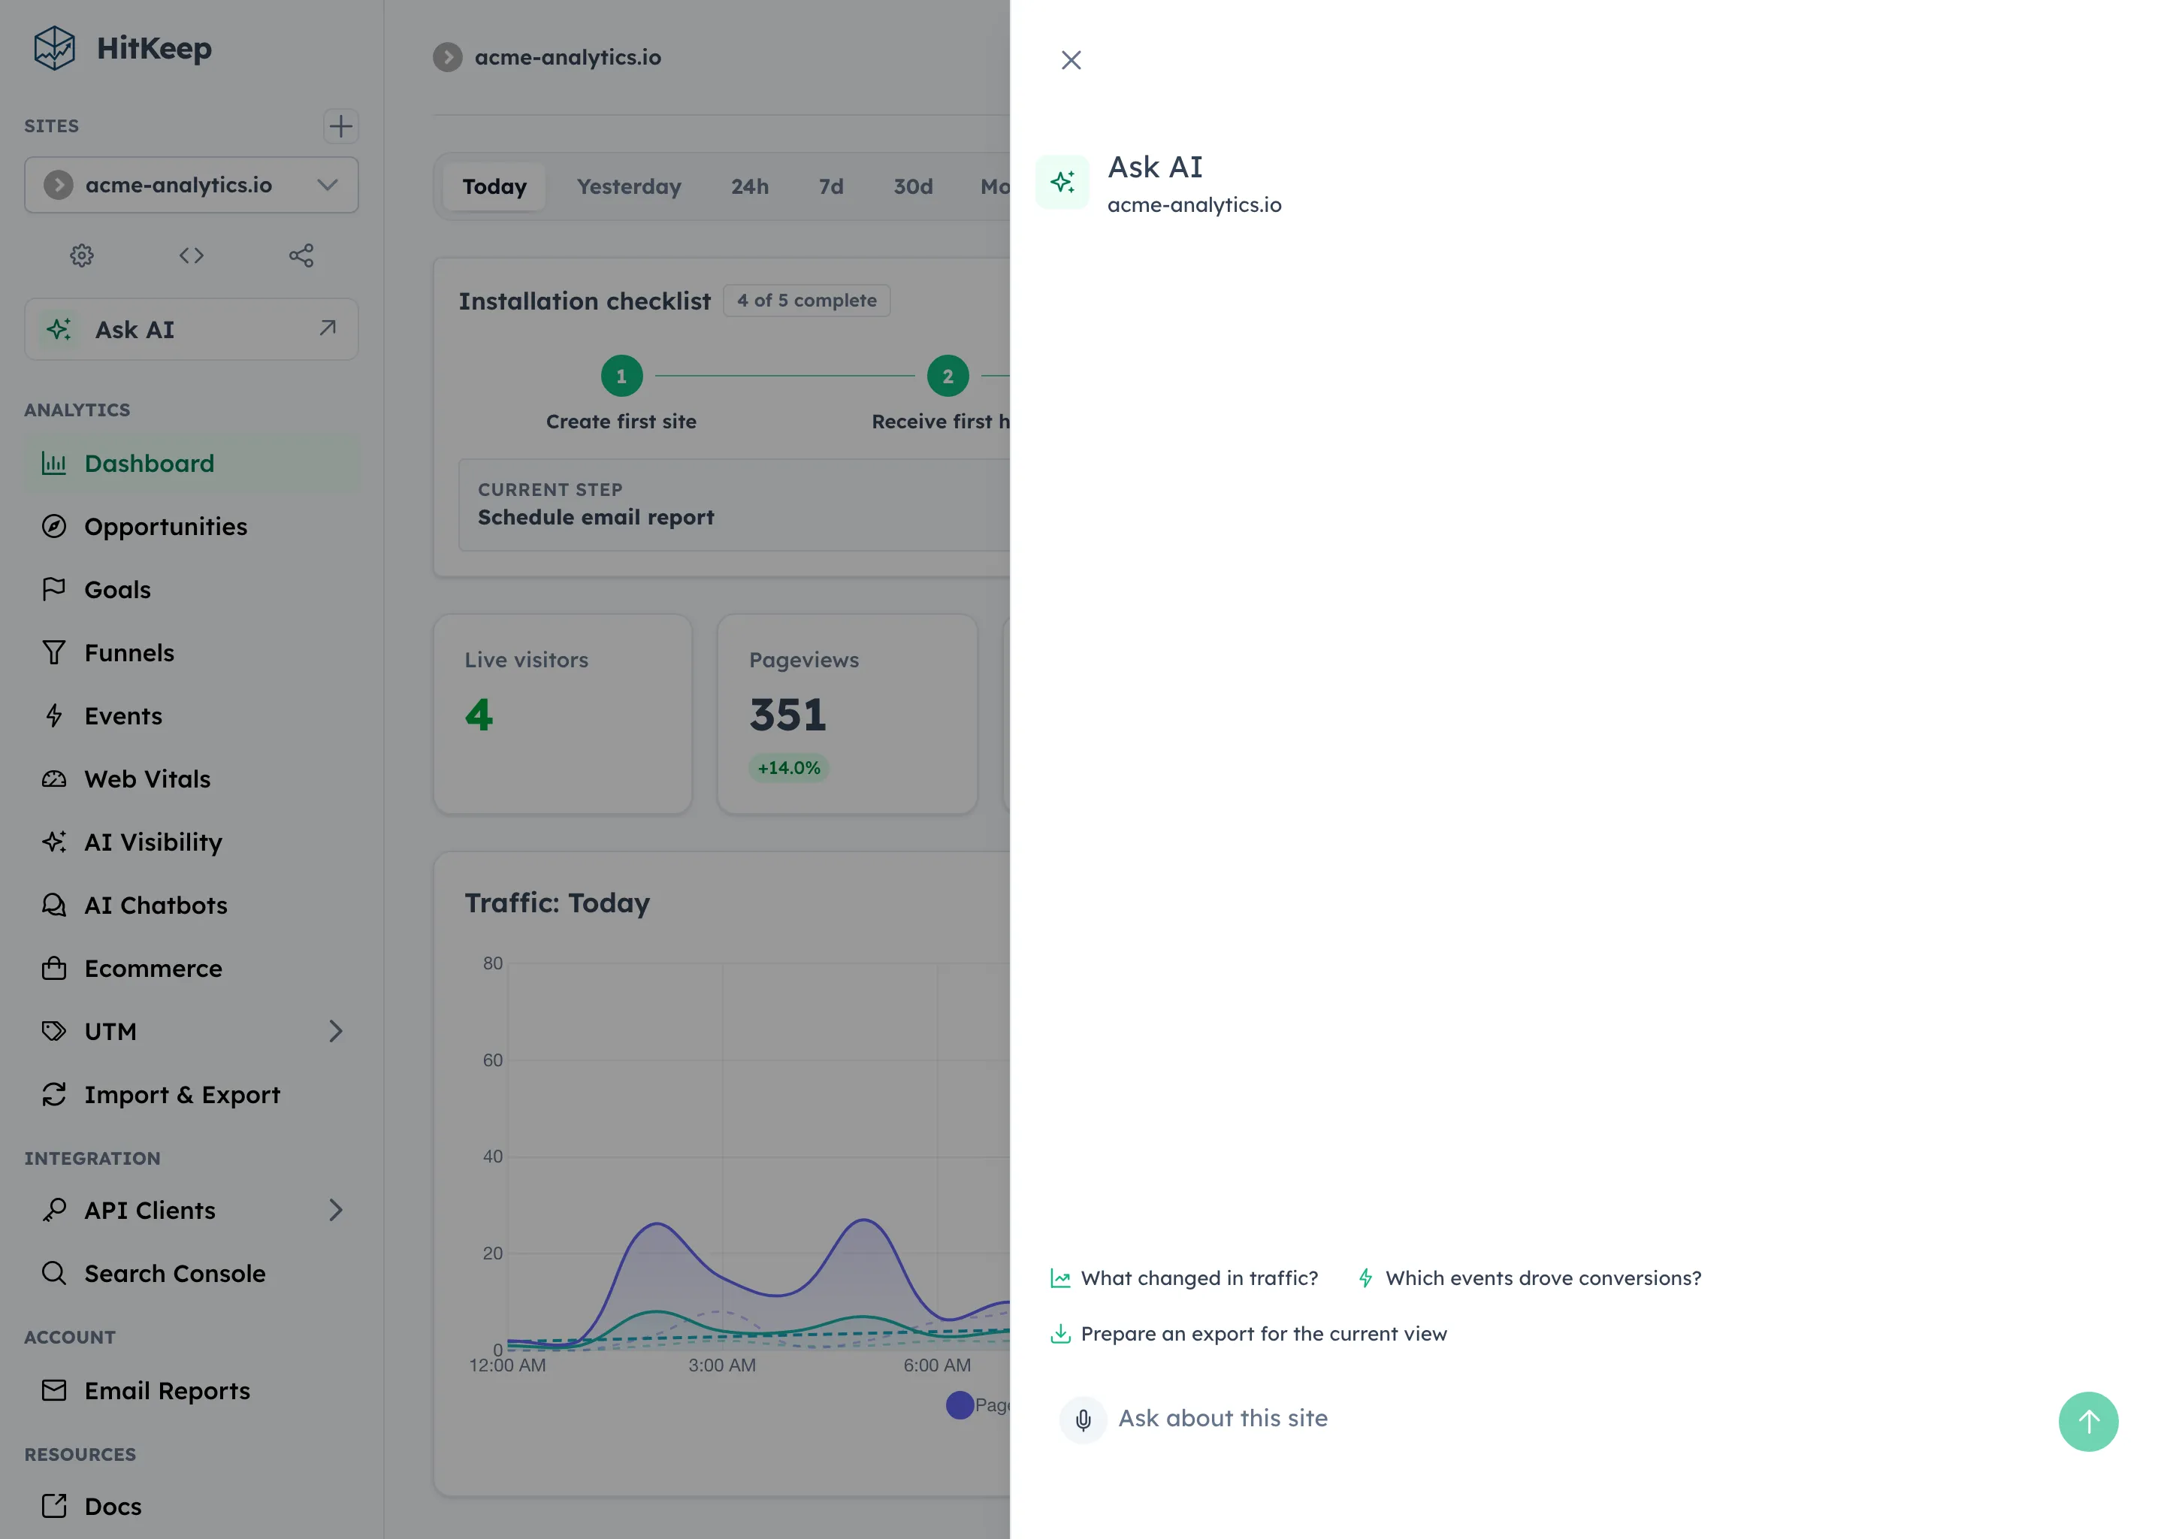Toggle the Pageviews series legend dot
This screenshot has height=1539, width=2164.
[x=960, y=1404]
